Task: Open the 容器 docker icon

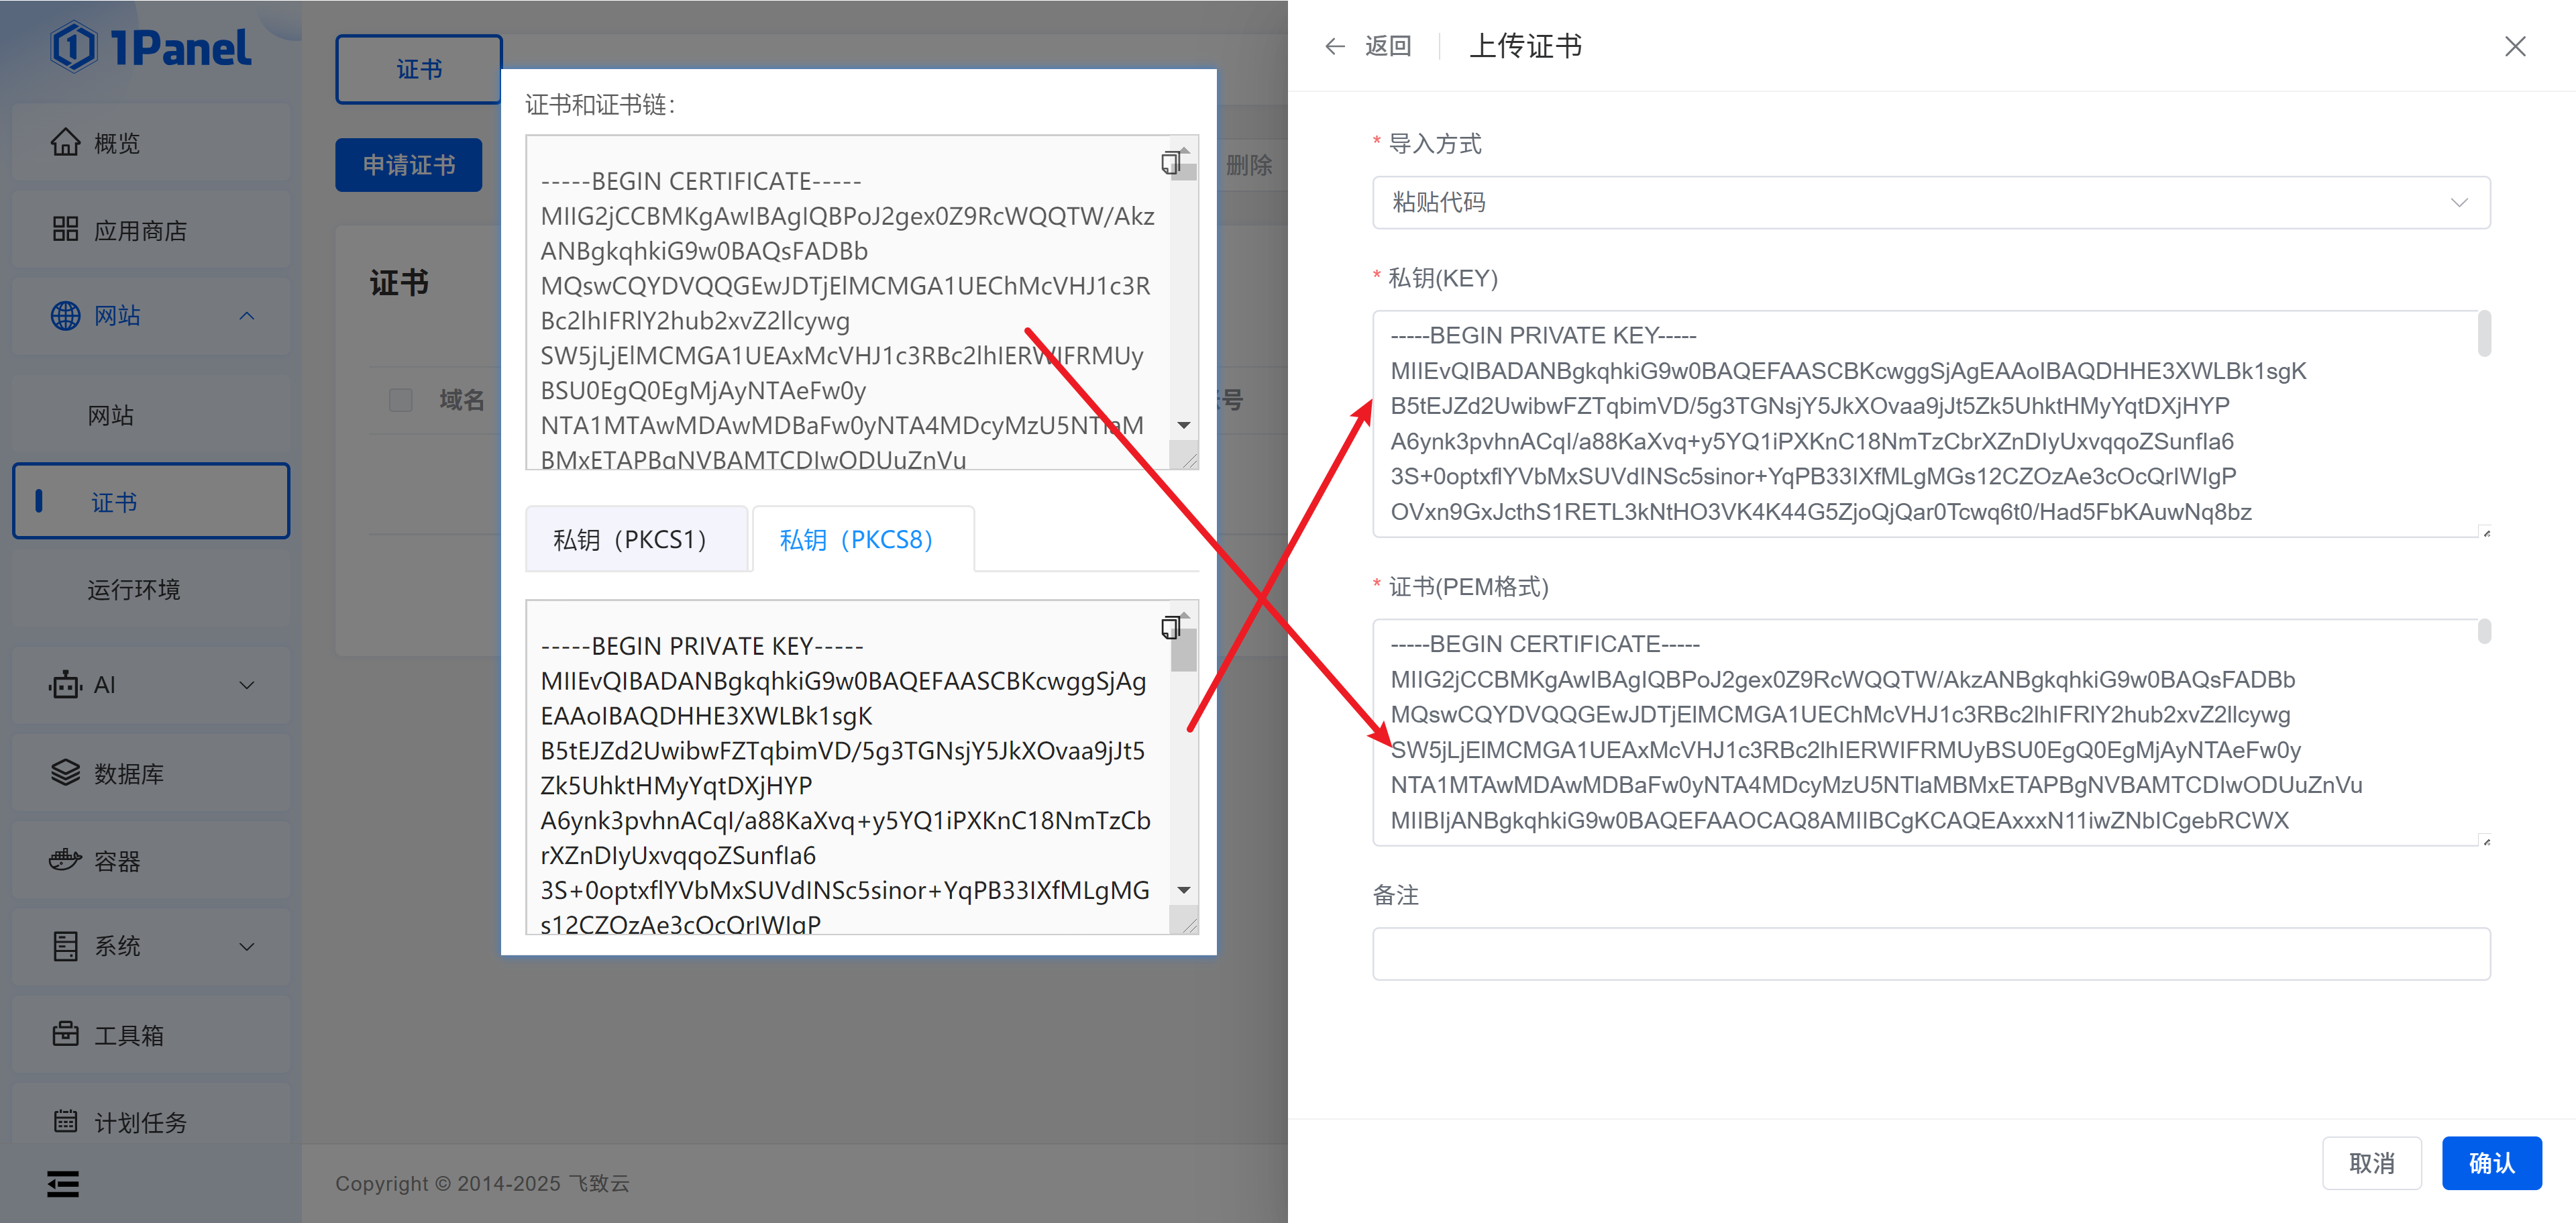Action: (65, 860)
